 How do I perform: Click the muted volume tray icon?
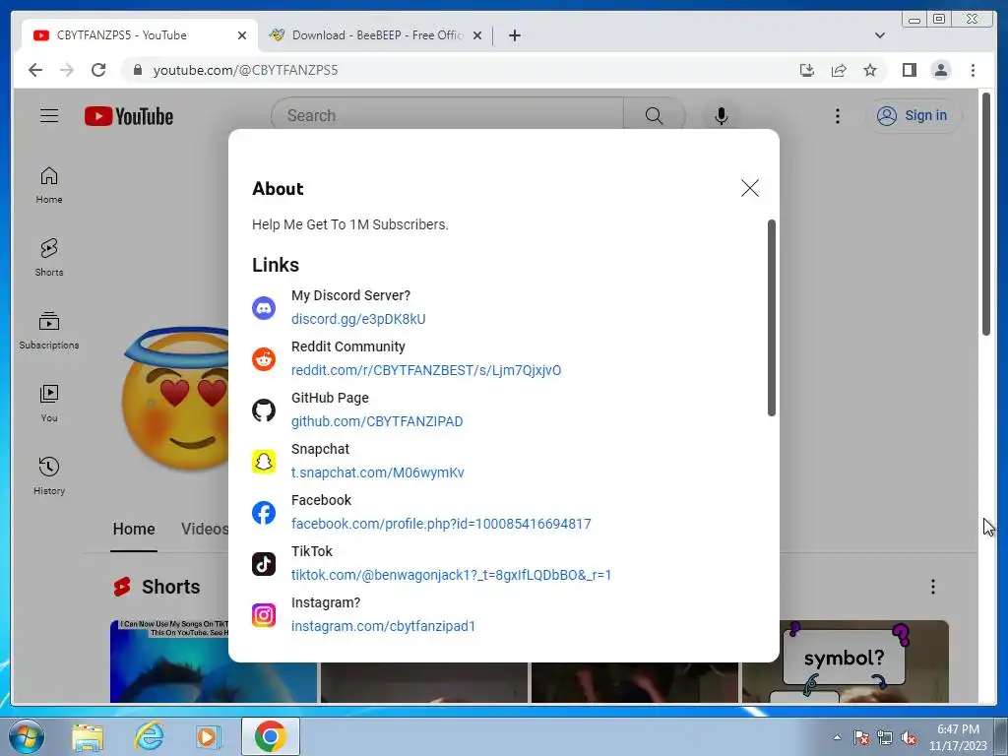tap(909, 738)
